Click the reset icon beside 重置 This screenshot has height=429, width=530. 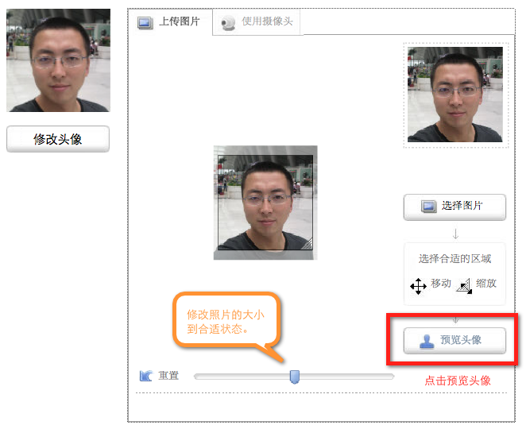coord(146,376)
